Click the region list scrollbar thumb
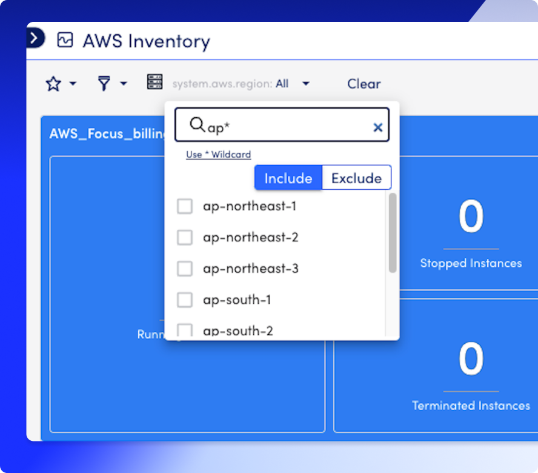 coord(393,232)
